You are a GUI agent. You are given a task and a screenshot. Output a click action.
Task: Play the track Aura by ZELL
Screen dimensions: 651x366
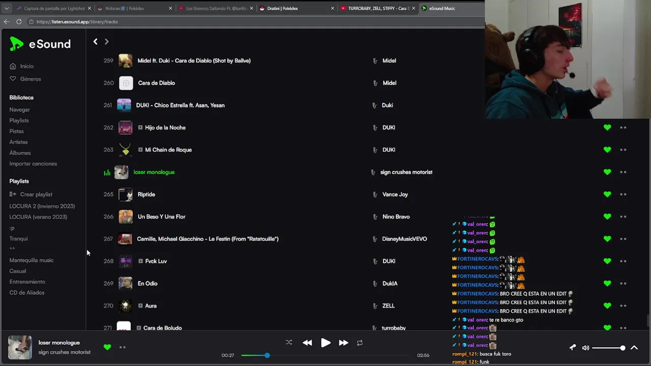pyautogui.click(x=151, y=306)
